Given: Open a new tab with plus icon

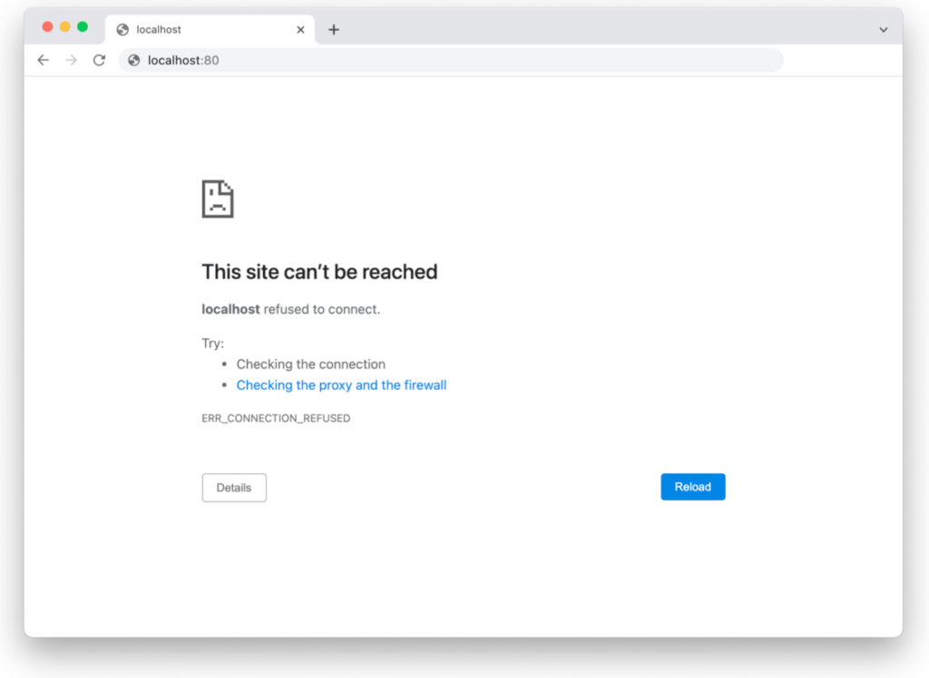Looking at the screenshot, I should [334, 30].
